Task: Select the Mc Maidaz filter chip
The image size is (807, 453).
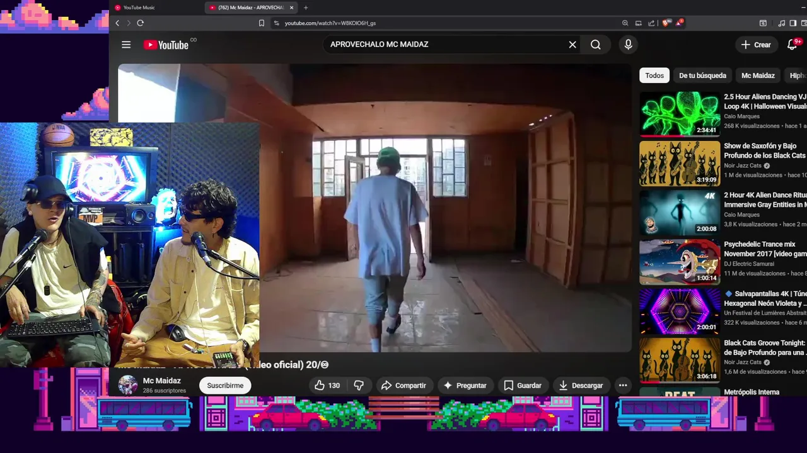Action: tap(758, 75)
